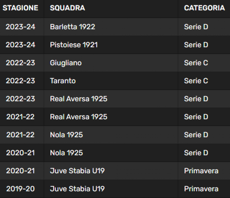Select Nola 1925 in the 2020-21 row
The height and width of the screenshot is (198, 230).
click(x=66, y=153)
